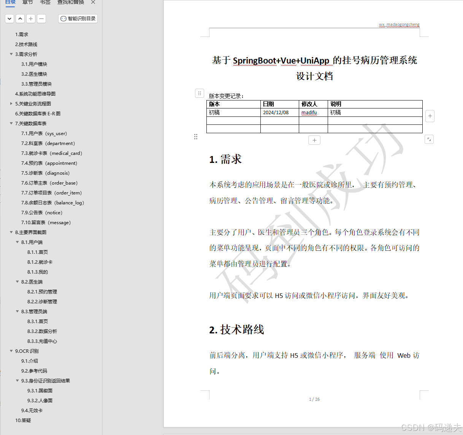Open 7.9.公告表 (notice) entry

tap(42, 212)
